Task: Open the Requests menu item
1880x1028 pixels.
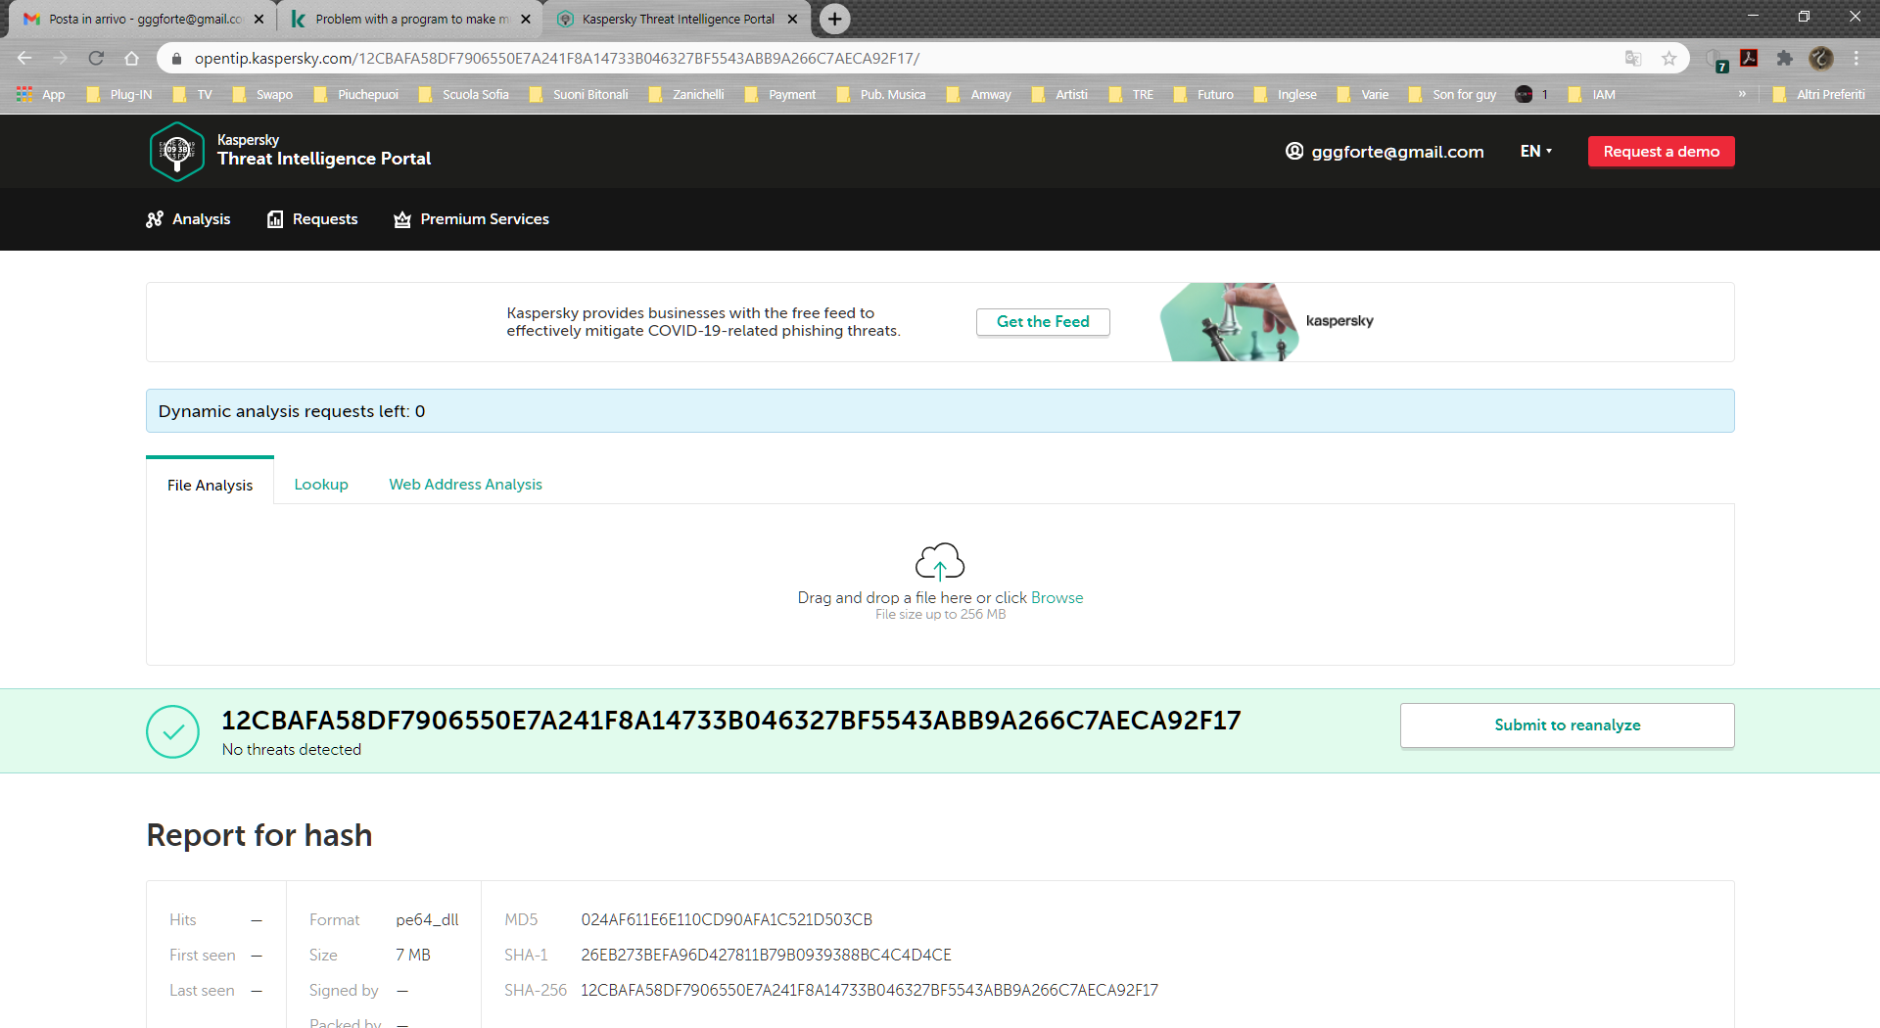Action: tap(312, 219)
